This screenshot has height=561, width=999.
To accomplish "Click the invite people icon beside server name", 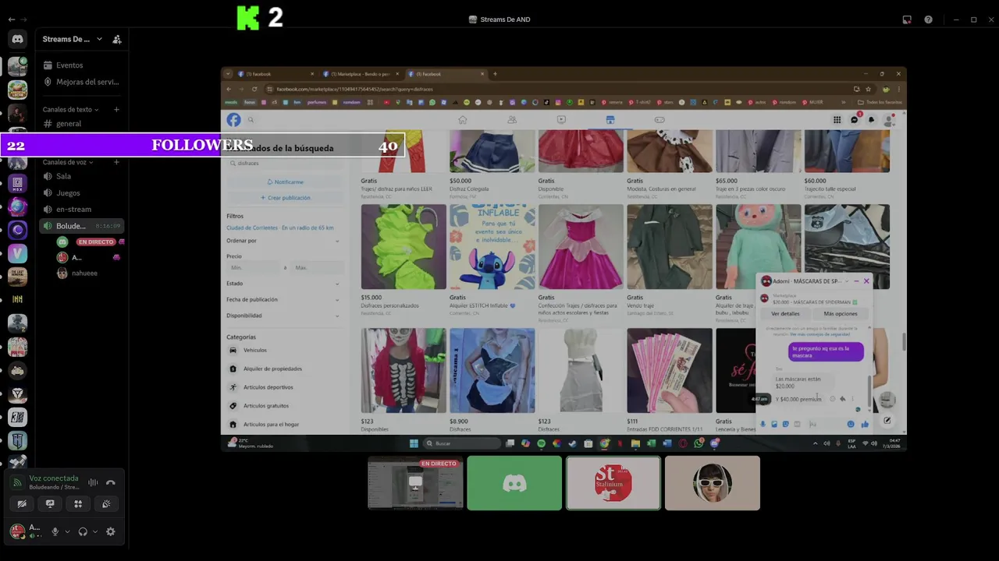I will click(x=117, y=39).
